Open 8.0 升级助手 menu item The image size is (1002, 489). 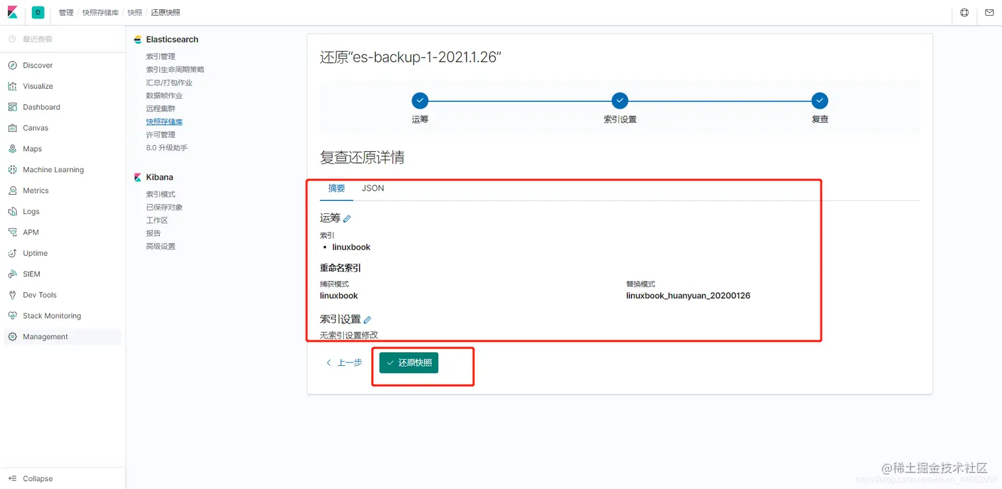167,148
